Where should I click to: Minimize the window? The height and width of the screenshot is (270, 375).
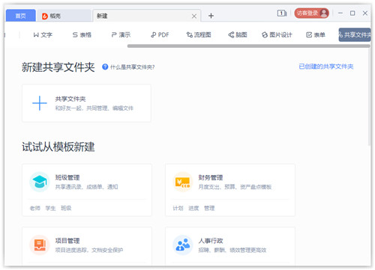coord(340,13)
